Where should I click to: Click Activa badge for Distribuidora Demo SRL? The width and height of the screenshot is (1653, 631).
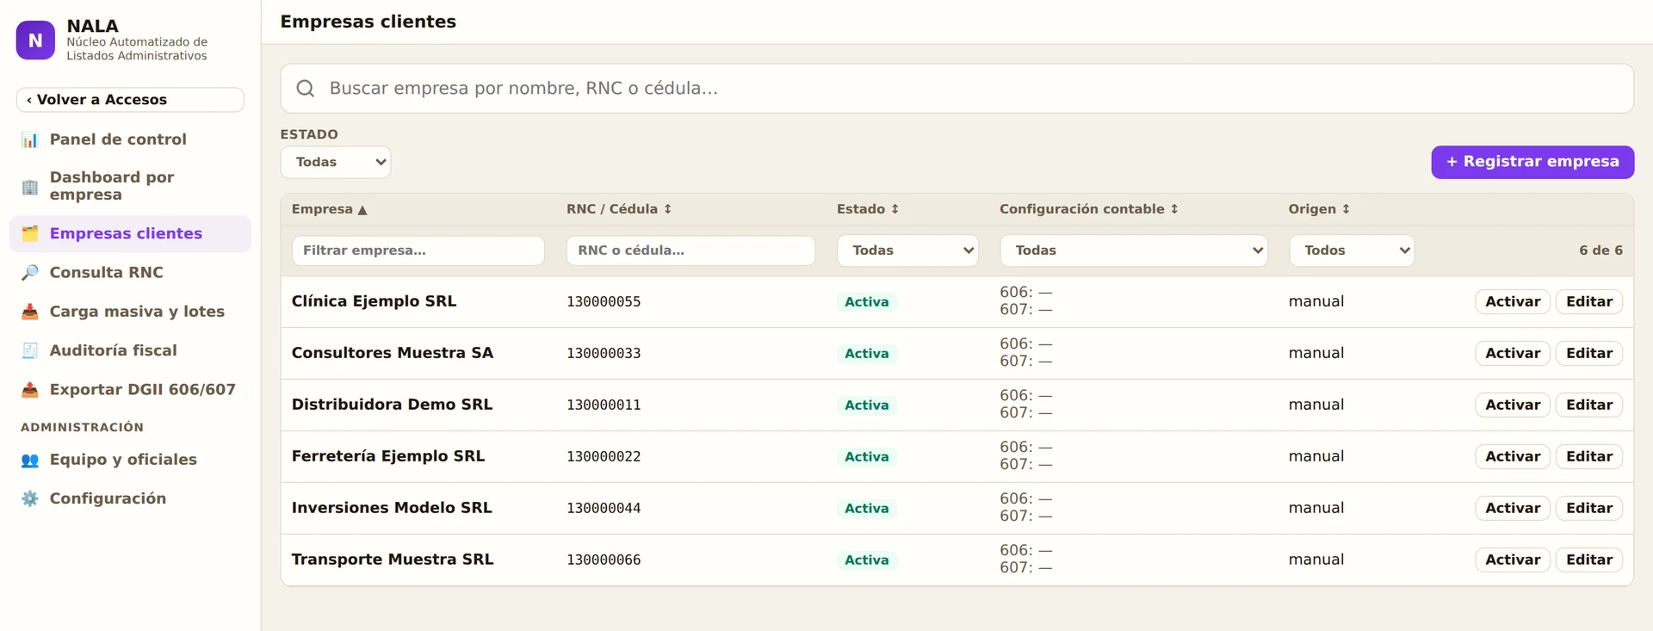(x=866, y=405)
